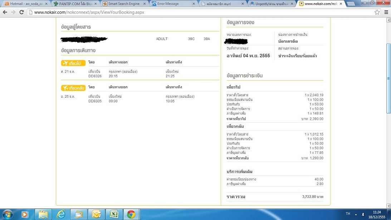
Task: Go forward in browser history
Action: tap(13, 12)
